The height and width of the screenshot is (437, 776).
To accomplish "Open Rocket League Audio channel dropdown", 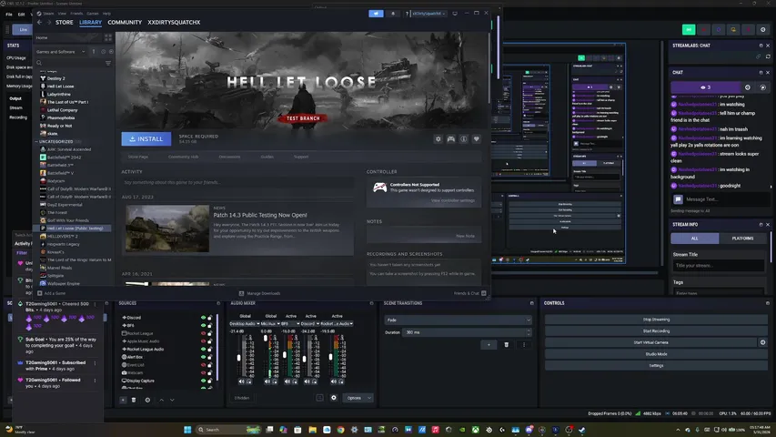I will pyautogui.click(x=337, y=323).
